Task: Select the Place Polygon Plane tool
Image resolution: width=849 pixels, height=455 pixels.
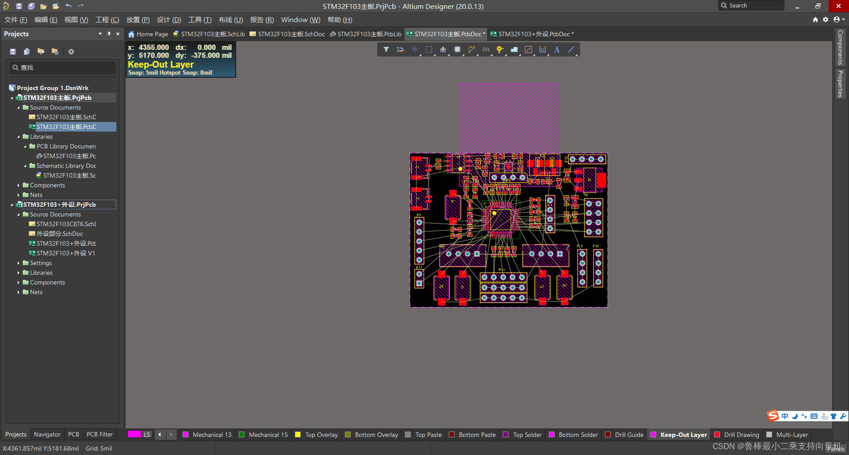Action: (x=514, y=49)
